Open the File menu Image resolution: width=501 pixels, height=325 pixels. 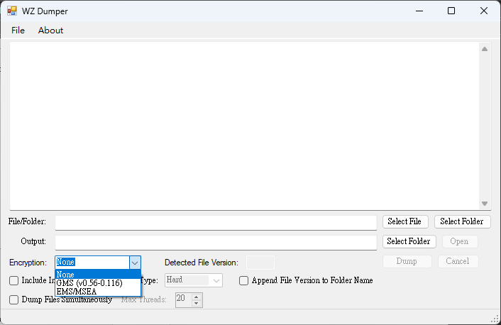(x=18, y=31)
